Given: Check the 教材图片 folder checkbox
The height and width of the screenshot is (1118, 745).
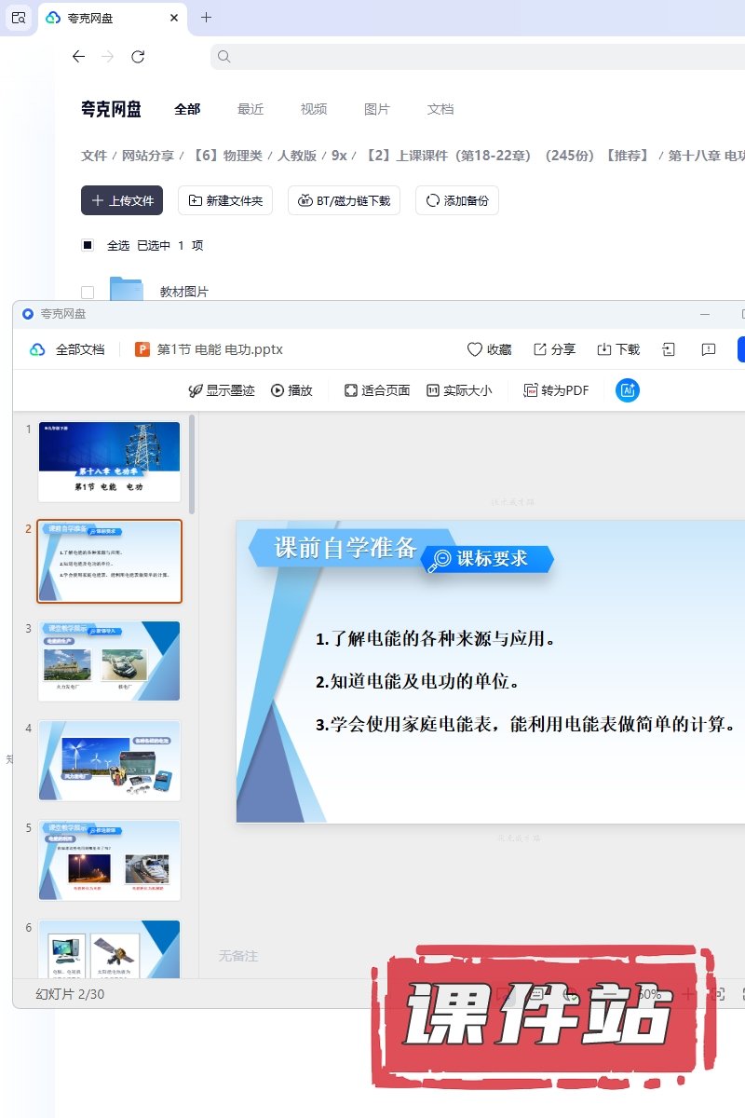Looking at the screenshot, I should click(88, 292).
